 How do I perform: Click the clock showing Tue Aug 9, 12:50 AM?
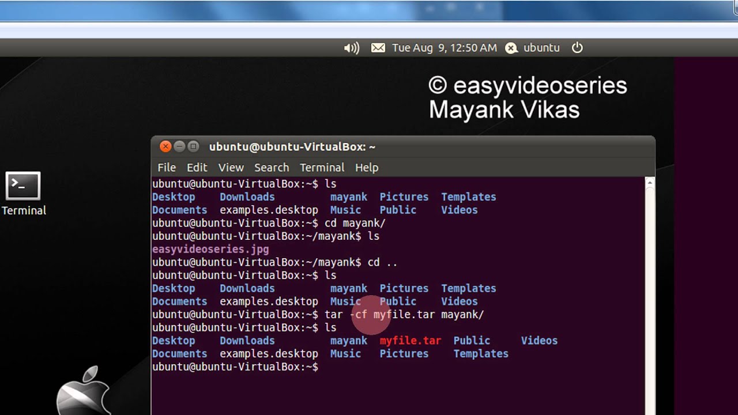pos(444,48)
